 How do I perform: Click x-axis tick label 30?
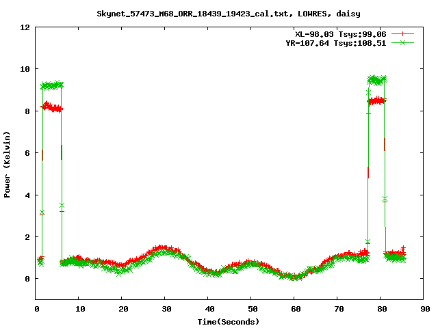[166, 309]
